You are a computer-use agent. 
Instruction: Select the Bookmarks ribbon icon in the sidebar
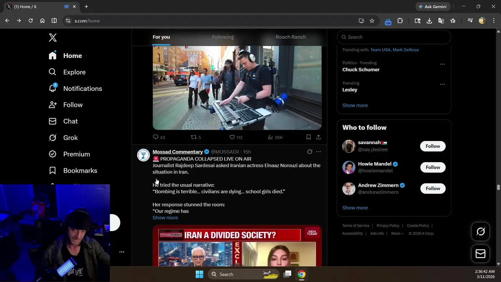(52, 171)
